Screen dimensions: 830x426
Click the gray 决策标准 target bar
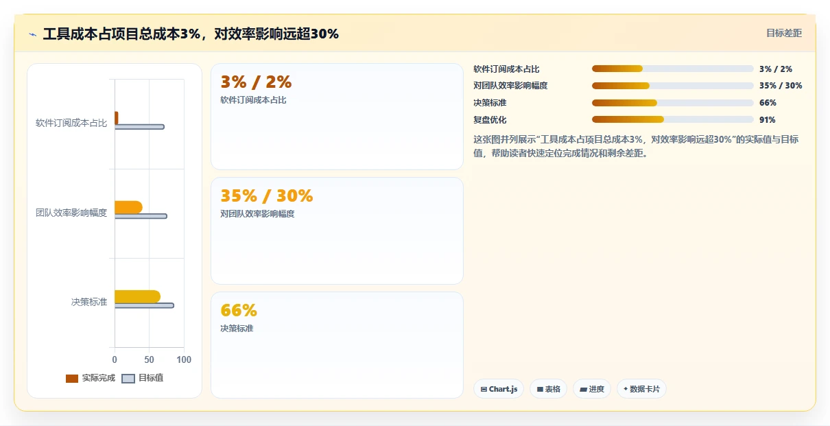tap(144, 305)
